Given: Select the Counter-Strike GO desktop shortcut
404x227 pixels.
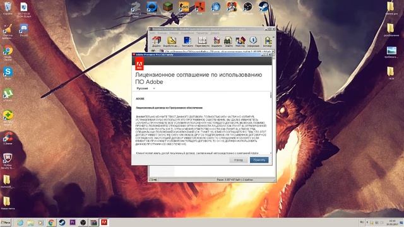Looking at the screenshot, I should 184,9.
